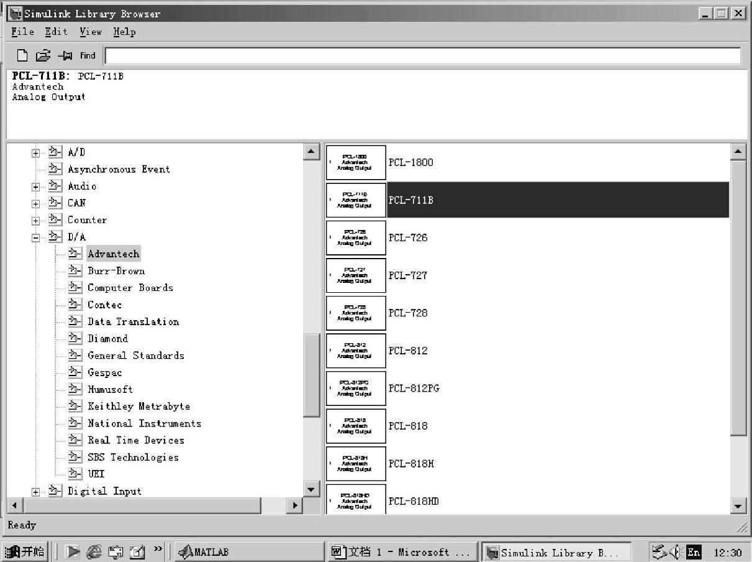Select the PCL-812PG block label

414,389
